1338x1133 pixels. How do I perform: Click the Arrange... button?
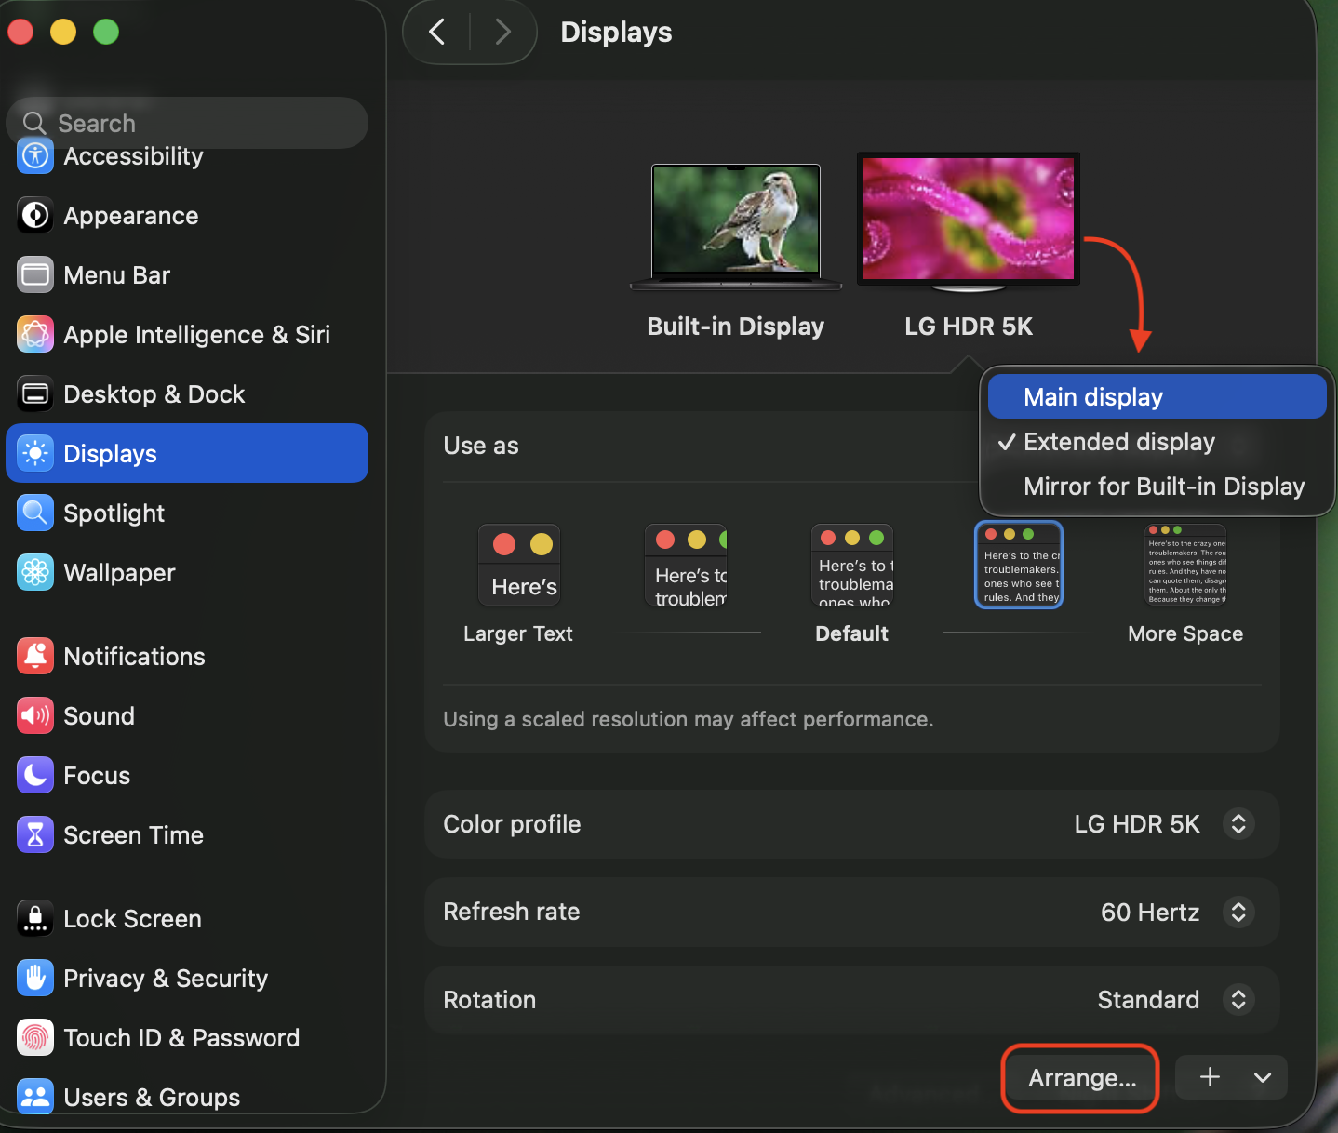click(1081, 1078)
